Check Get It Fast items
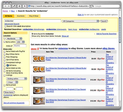This screenshot has width=123, height=112. 4,60
